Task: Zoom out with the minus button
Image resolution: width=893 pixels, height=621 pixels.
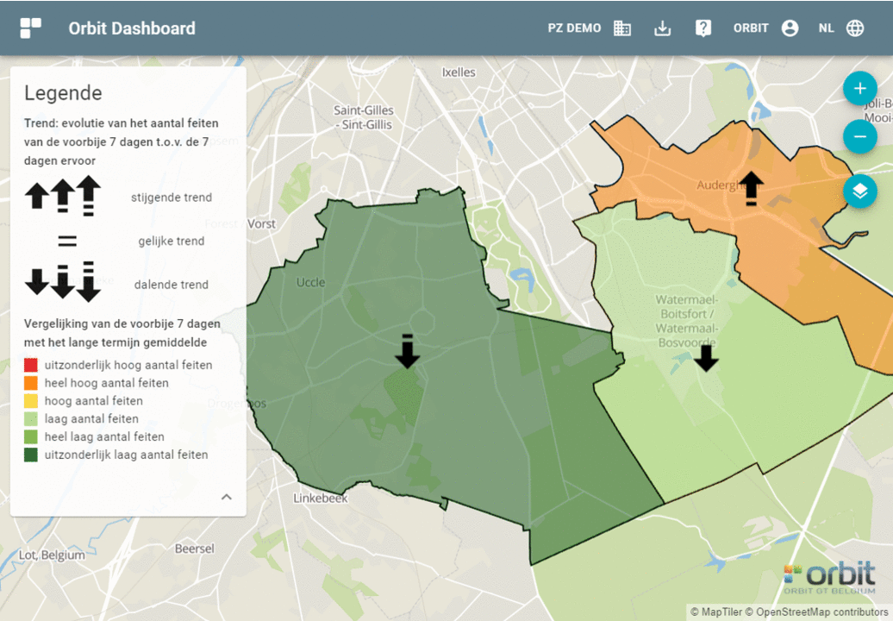Action: tap(859, 136)
